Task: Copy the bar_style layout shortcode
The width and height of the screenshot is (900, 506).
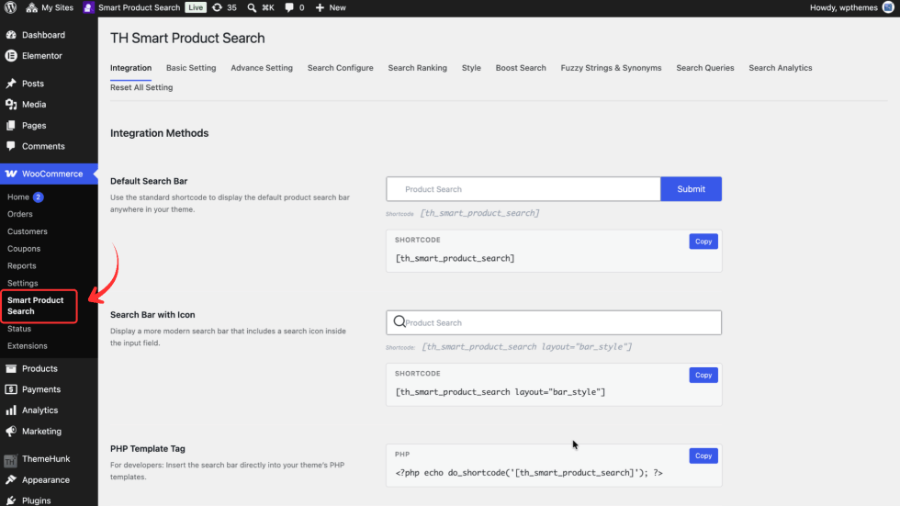Action: point(703,376)
